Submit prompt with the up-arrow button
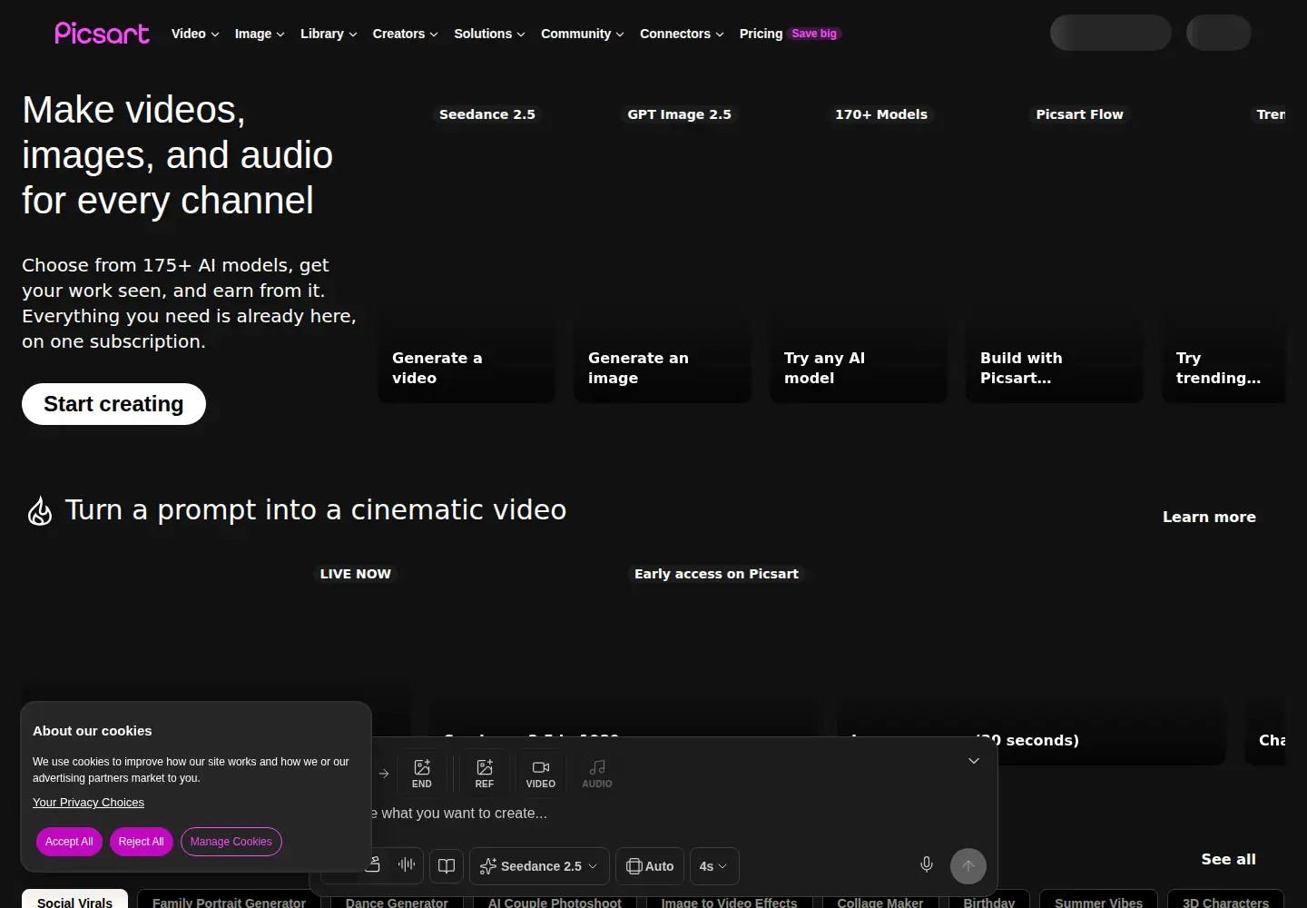The image size is (1307, 908). click(x=968, y=866)
